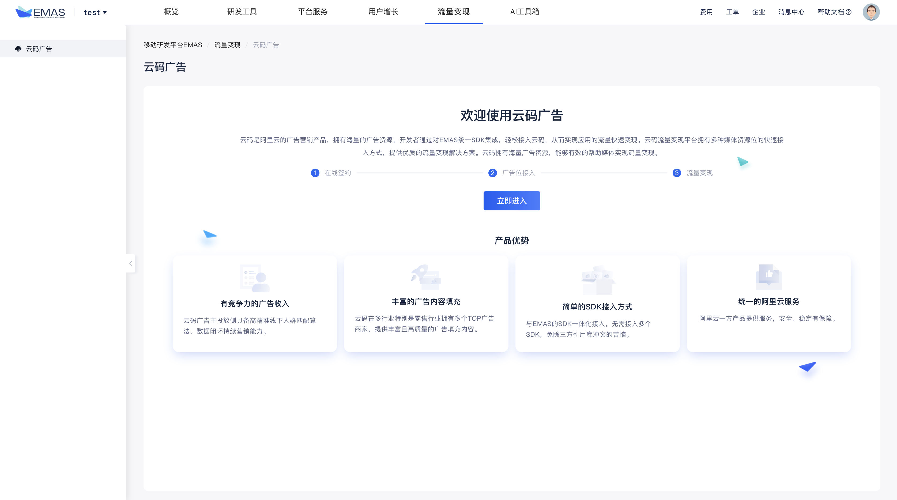Click step 2 circle 广告位接入
Image resolution: width=897 pixels, height=500 pixels.
coord(492,173)
